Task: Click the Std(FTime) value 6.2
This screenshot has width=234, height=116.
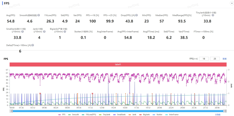Action: click(169, 38)
